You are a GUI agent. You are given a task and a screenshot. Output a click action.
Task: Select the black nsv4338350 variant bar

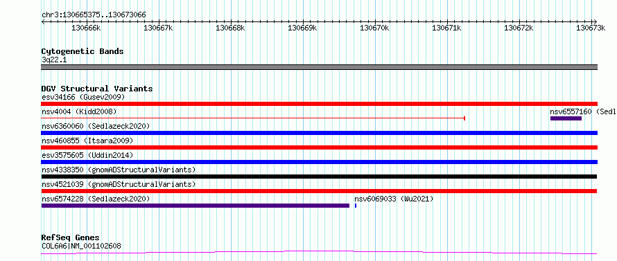[319, 177]
